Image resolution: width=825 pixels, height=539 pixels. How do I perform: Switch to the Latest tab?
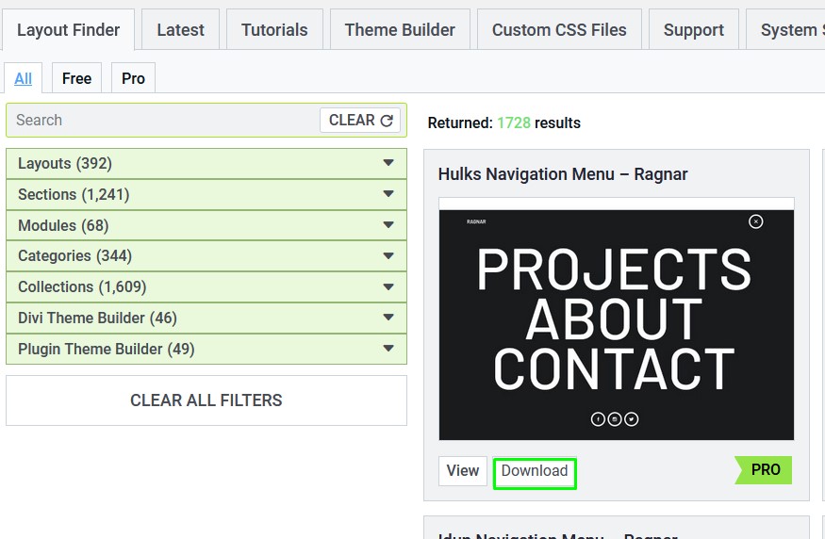point(180,30)
